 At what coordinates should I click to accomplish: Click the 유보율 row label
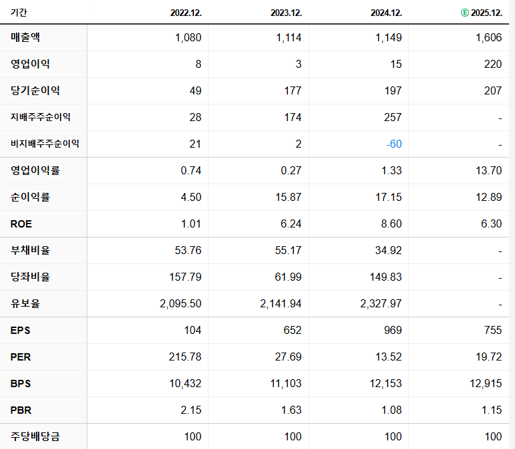tap(25, 303)
